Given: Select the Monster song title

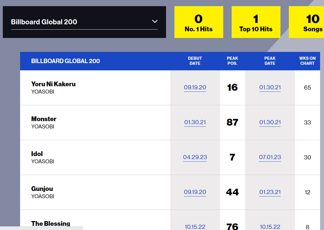Looking at the screenshot, I should pos(44,119).
